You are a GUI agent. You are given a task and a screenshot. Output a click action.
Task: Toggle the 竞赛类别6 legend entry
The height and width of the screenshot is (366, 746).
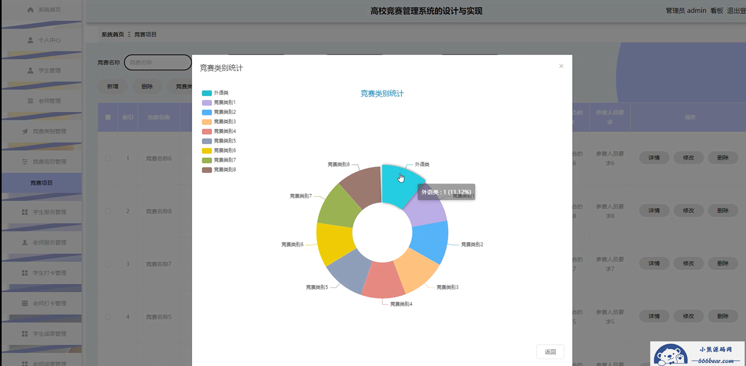[x=219, y=150]
